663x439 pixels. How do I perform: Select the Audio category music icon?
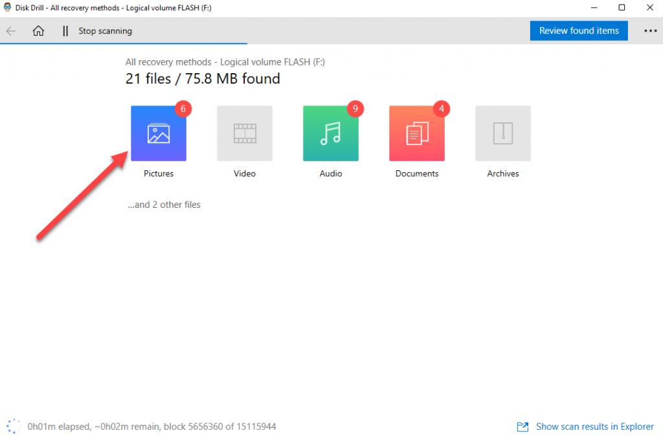(x=330, y=133)
